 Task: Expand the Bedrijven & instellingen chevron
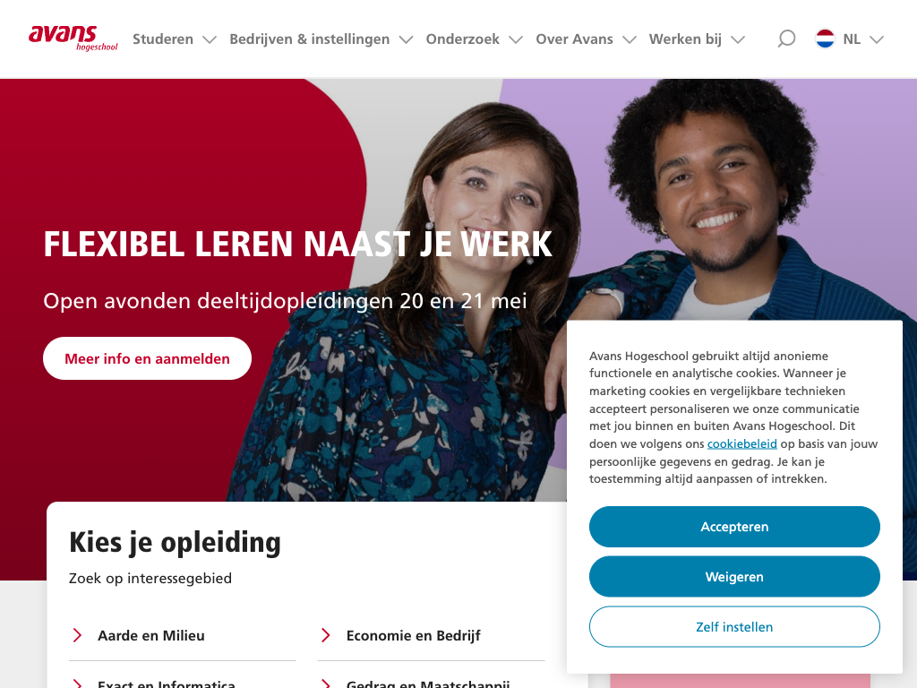[x=406, y=39]
